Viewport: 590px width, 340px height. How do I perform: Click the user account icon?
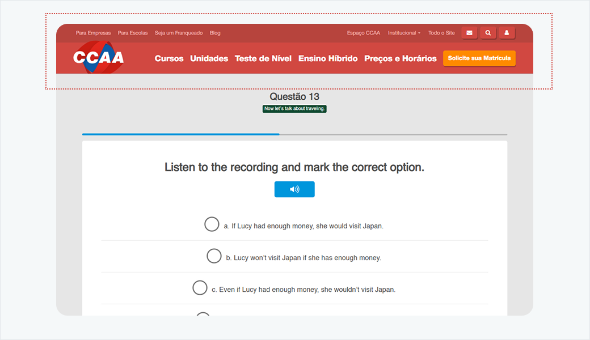click(507, 33)
